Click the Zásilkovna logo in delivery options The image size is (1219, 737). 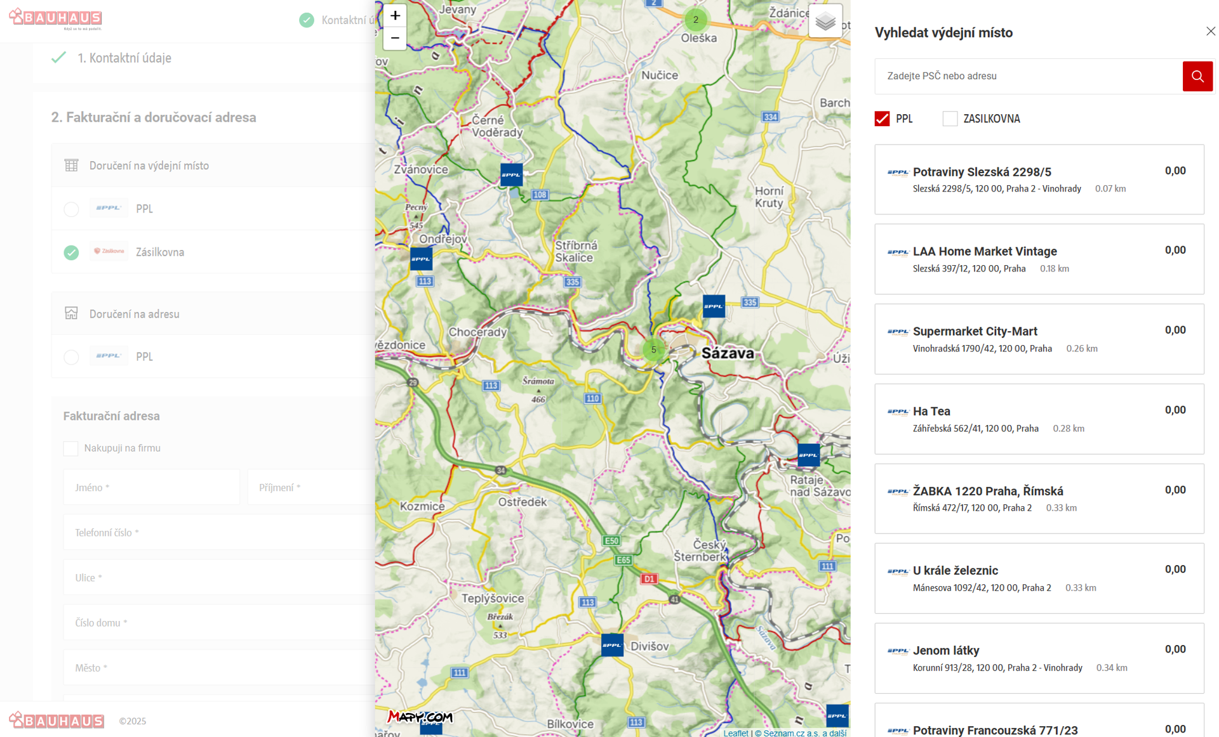pos(109,251)
